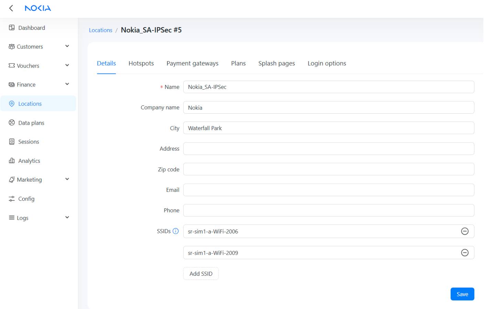Expand the Customers menu chevron
This screenshot has height=309, width=484.
[67, 46]
